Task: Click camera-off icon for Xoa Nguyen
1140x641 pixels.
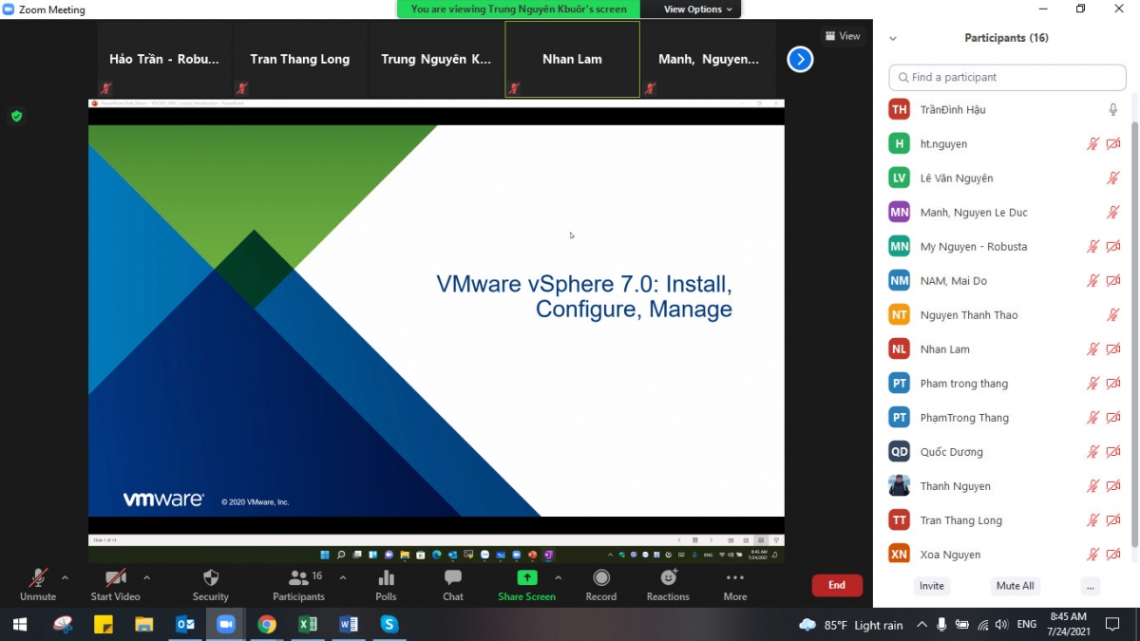Action: click(x=1113, y=555)
